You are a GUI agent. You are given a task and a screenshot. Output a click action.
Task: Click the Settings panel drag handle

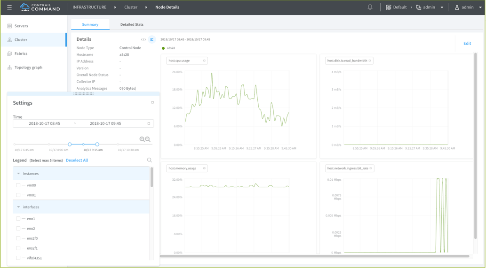83,94
